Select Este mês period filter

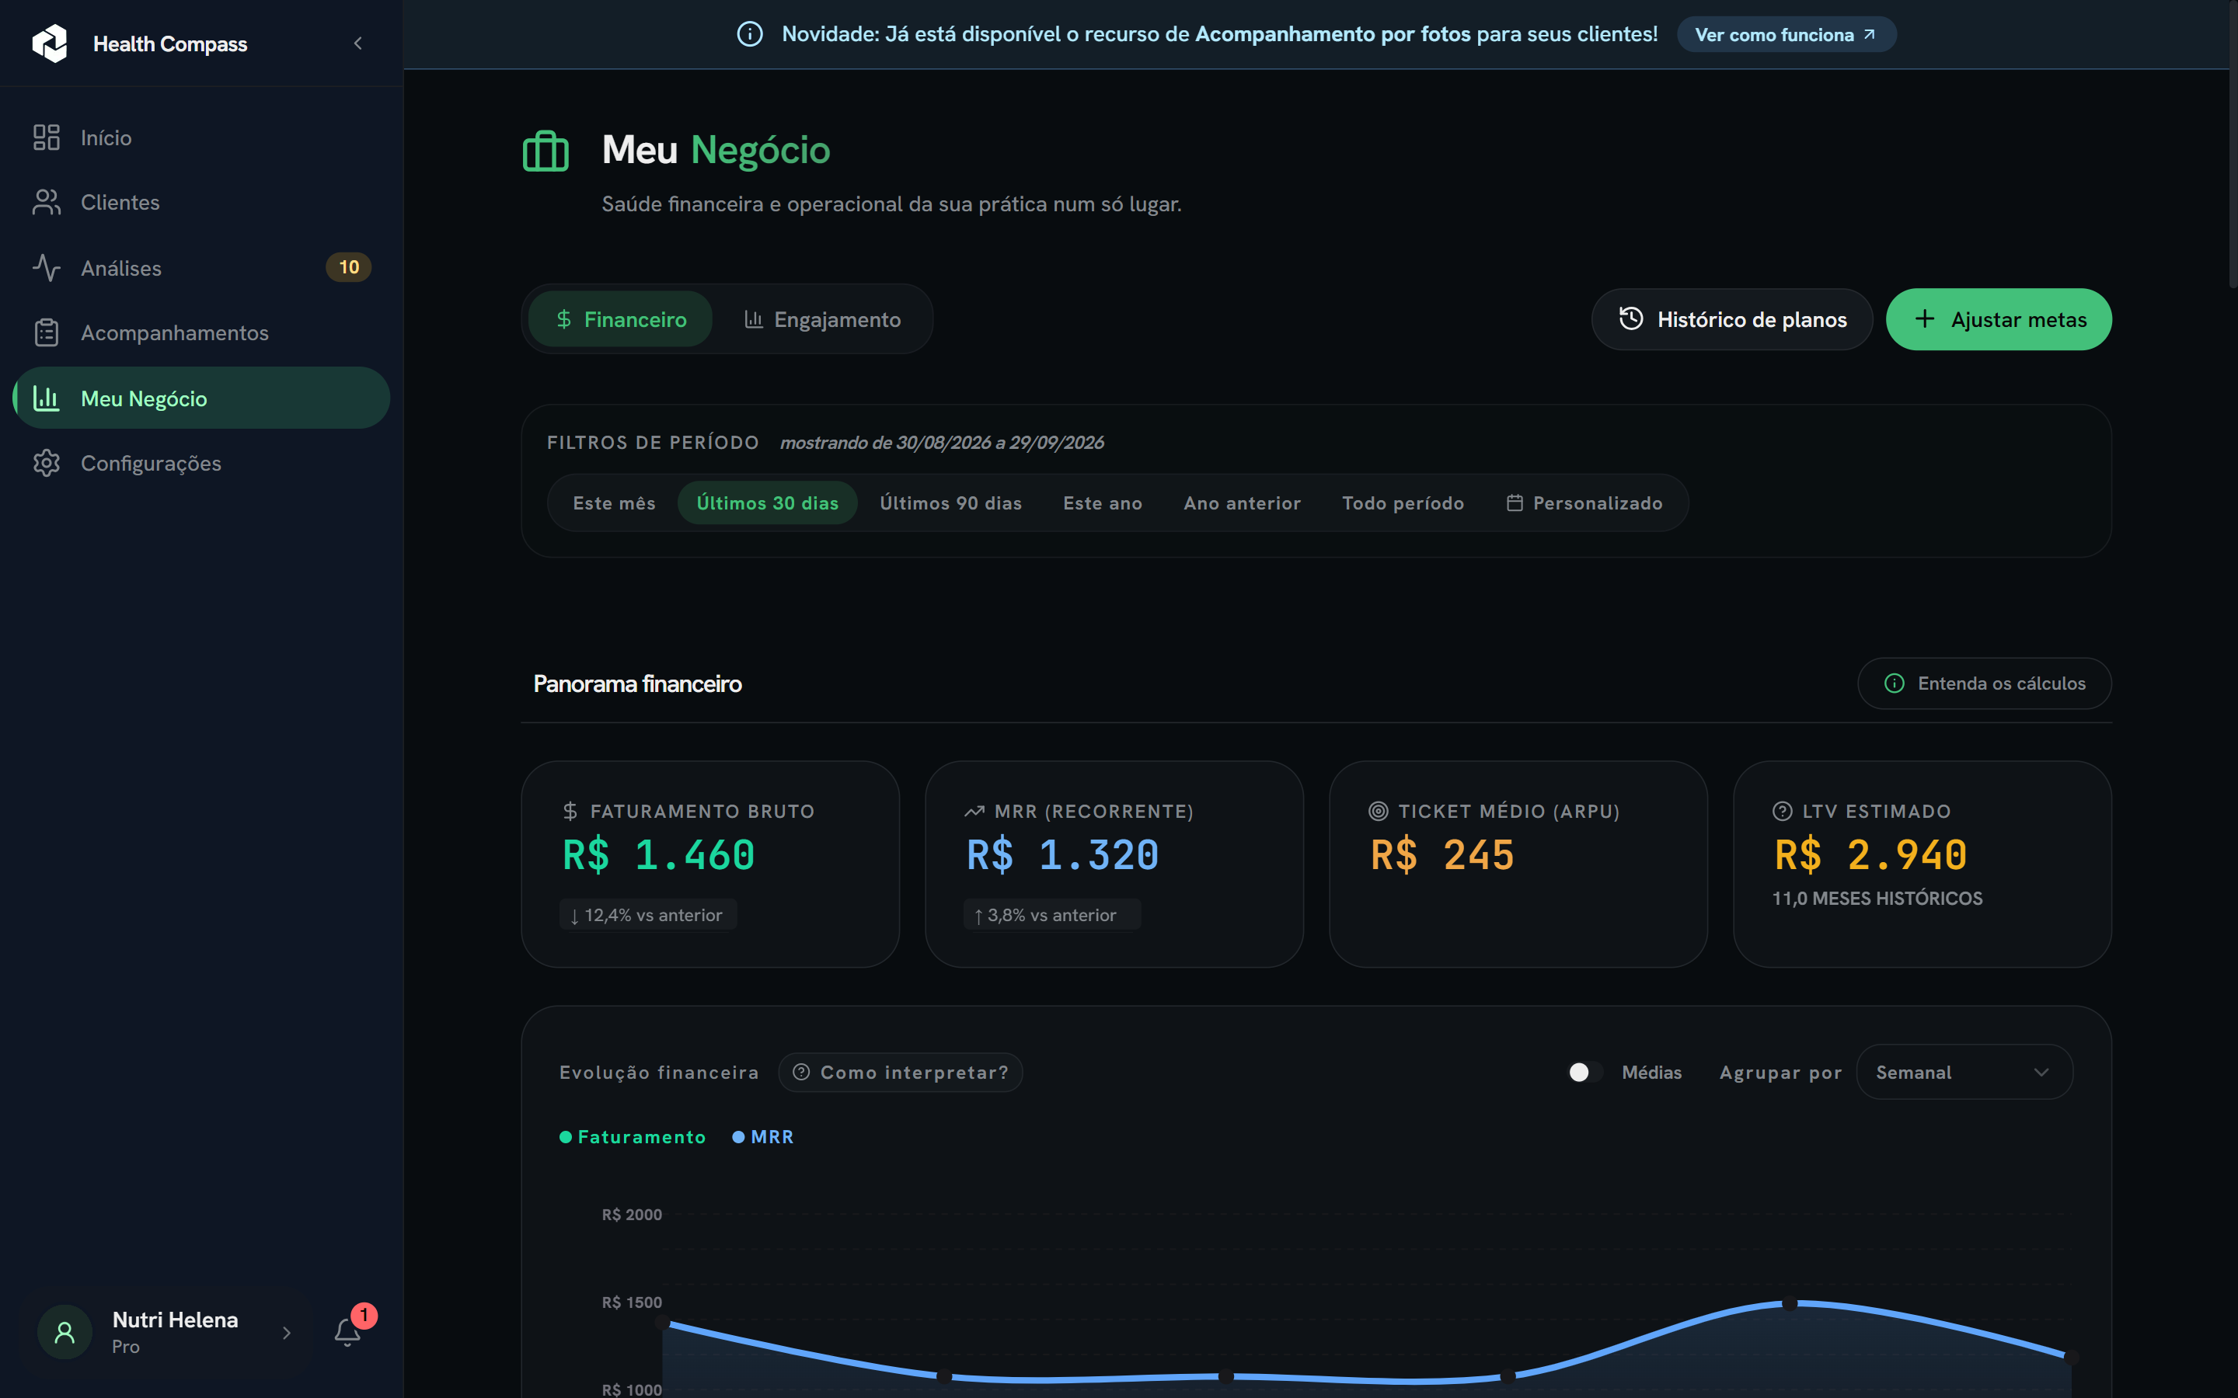[x=614, y=503]
